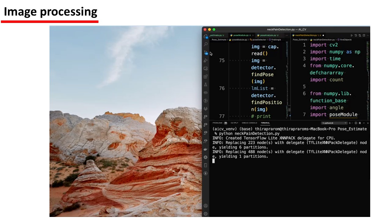Open the Source Control icon with badge
This screenshot has width=391, height=220.
[206, 53]
